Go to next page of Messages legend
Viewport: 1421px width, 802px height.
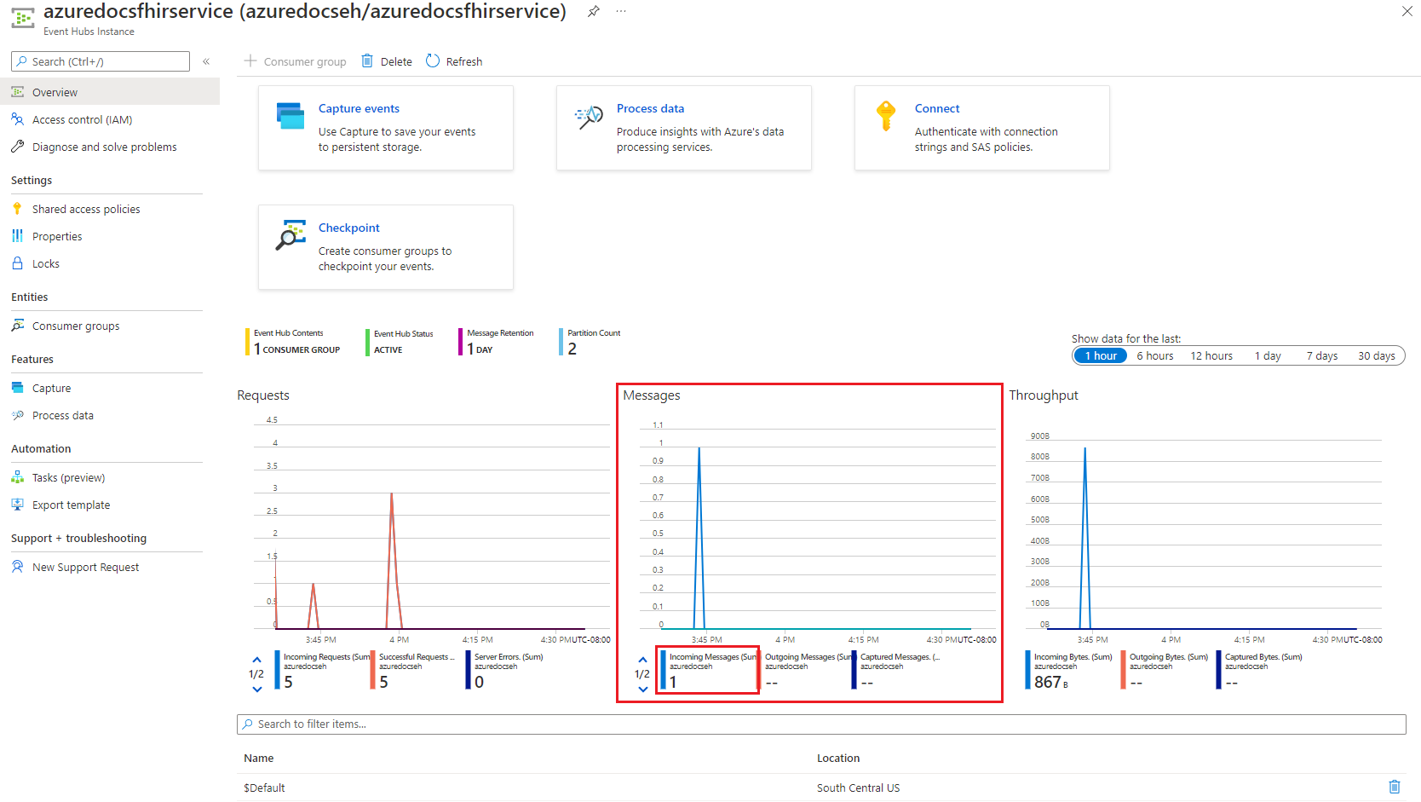click(643, 689)
